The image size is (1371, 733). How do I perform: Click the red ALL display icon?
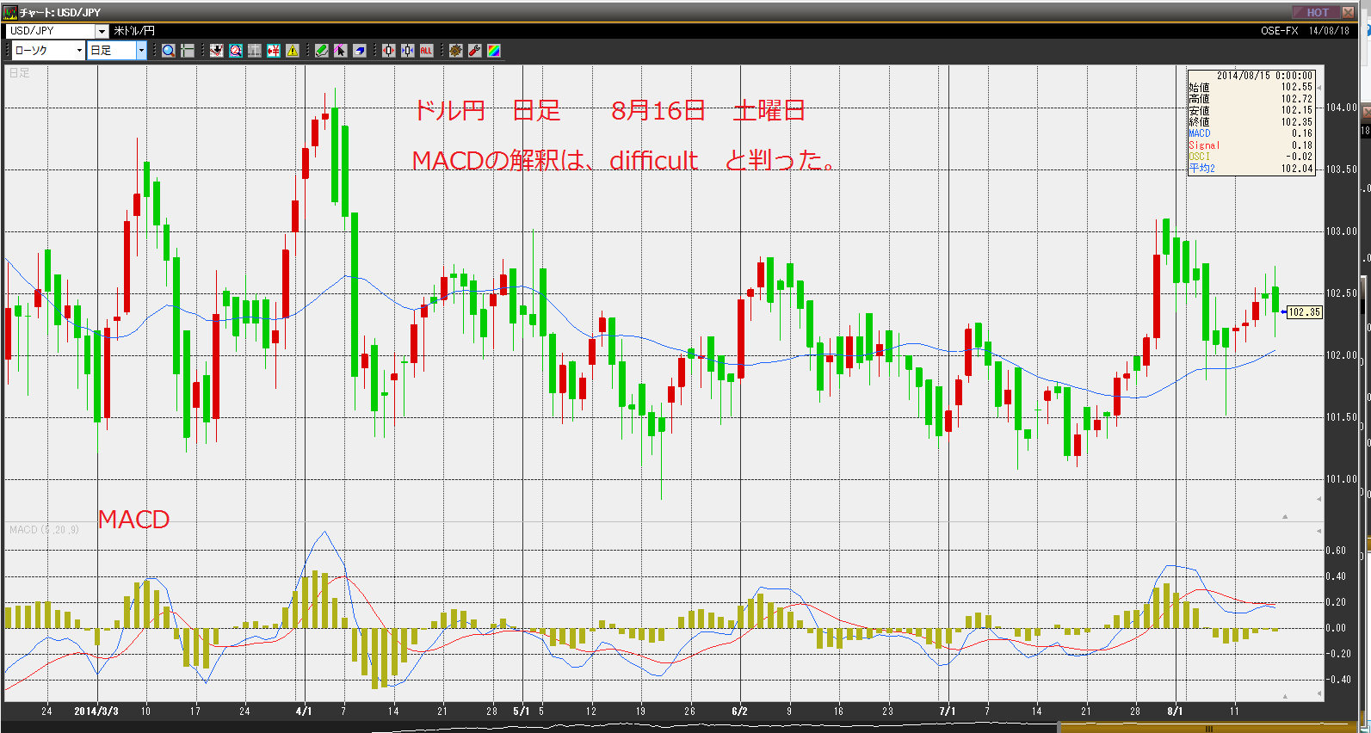pos(426,51)
